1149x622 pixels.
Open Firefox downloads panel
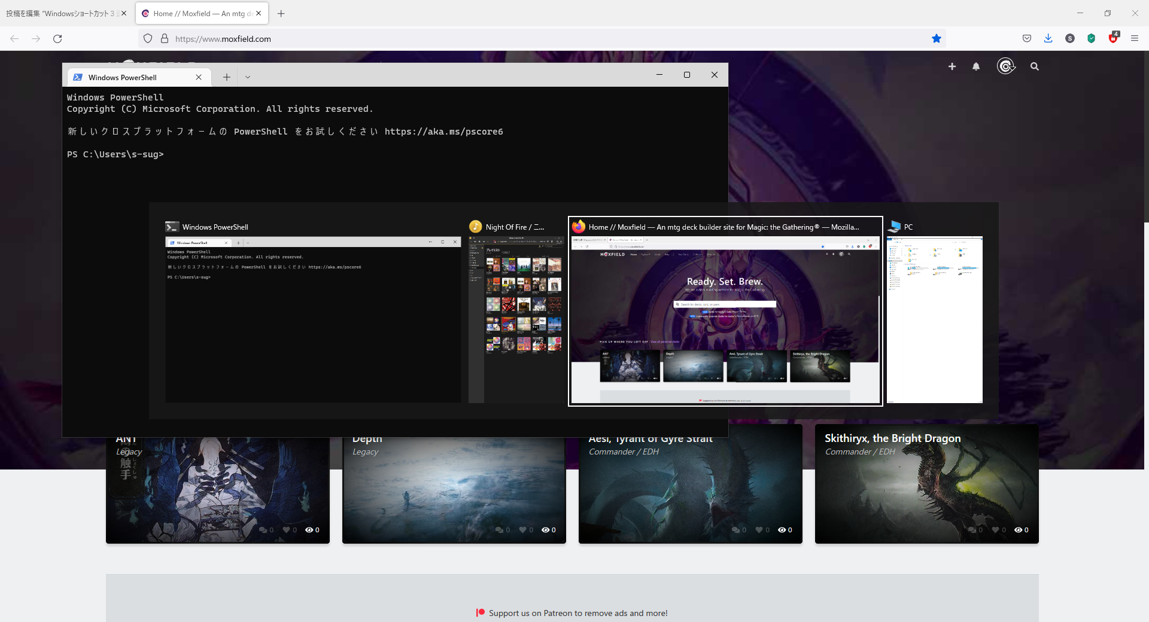pyautogui.click(x=1048, y=39)
